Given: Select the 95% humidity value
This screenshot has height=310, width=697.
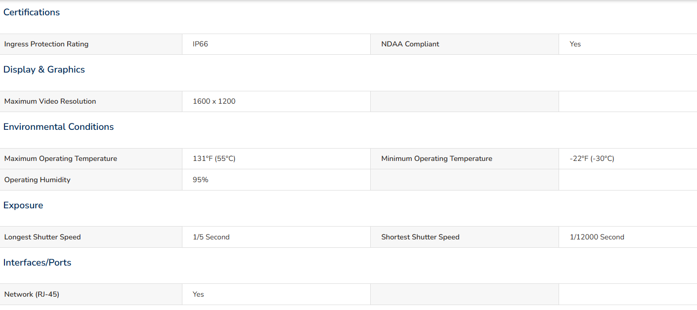Looking at the screenshot, I should click(201, 180).
